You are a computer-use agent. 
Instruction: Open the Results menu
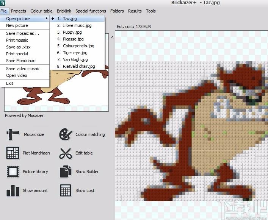point(135,11)
